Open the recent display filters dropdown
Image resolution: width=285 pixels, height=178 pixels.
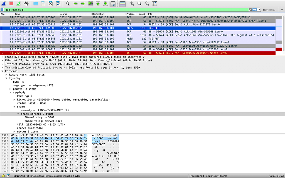tap(259, 10)
